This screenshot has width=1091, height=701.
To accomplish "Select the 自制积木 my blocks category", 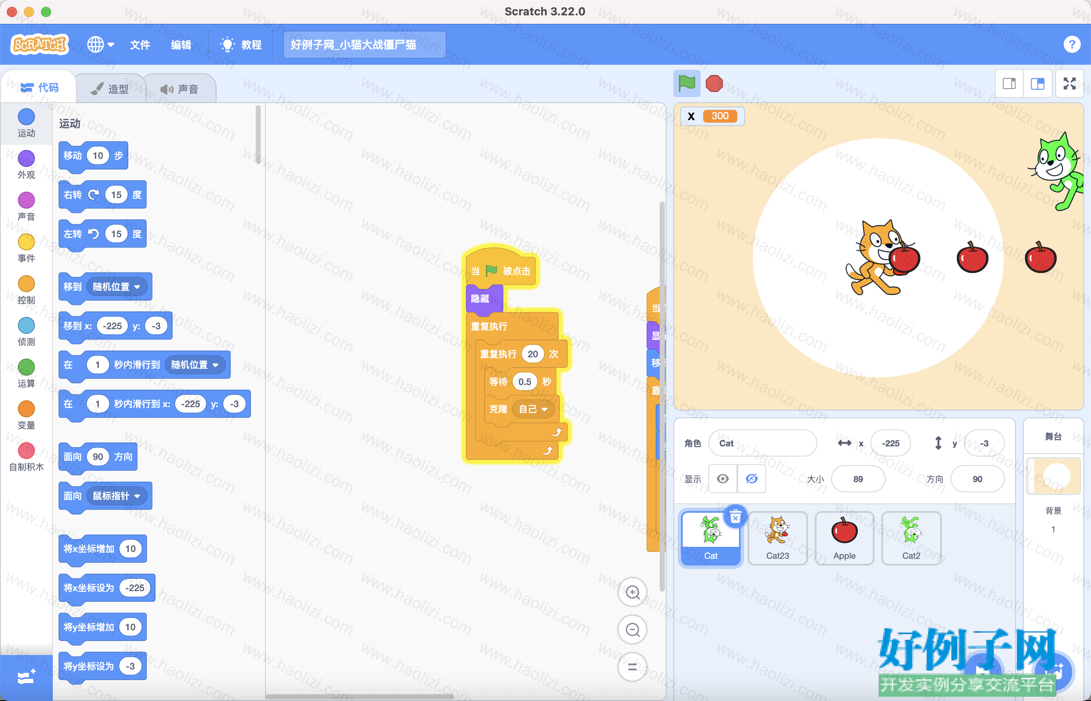I will tap(26, 457).
